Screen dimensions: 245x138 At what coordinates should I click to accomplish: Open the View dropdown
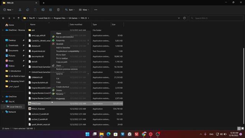(84, 10)
